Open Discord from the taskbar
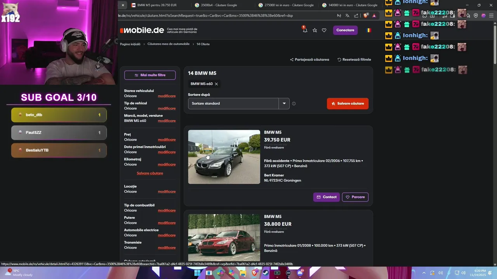Image resolution: width=497 pixels, height=279 pixels. click(300, 273)
